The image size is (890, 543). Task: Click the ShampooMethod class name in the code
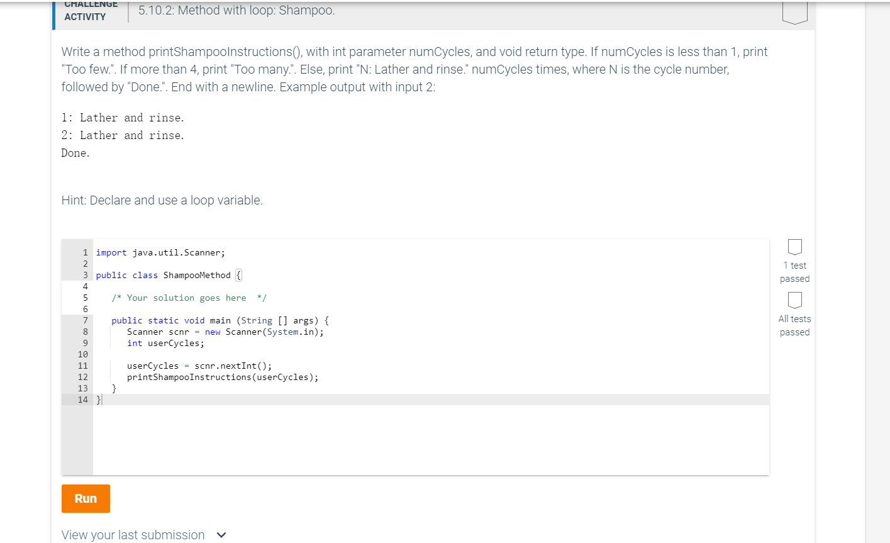[x=196, y=275]
